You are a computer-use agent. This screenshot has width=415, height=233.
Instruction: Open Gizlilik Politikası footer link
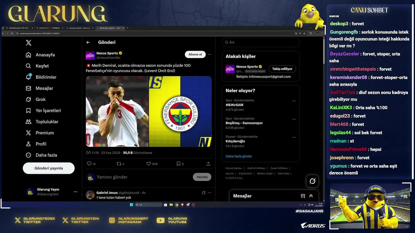[256, 168]
